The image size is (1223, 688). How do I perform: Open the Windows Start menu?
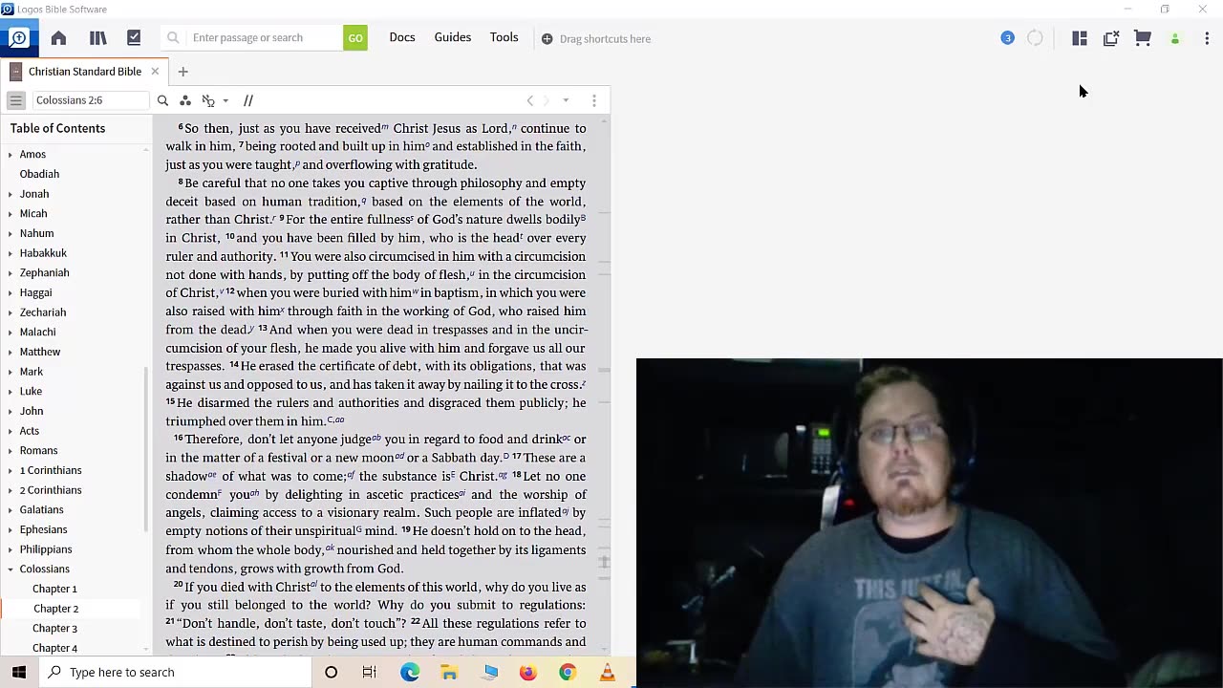(19, 672)
